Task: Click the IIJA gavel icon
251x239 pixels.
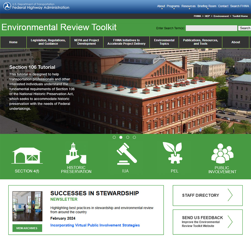Action: click(125, 153)
